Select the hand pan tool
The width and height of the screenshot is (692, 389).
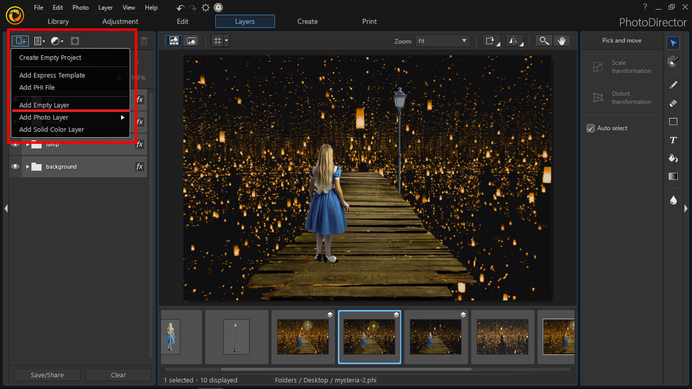click(561, 41)
